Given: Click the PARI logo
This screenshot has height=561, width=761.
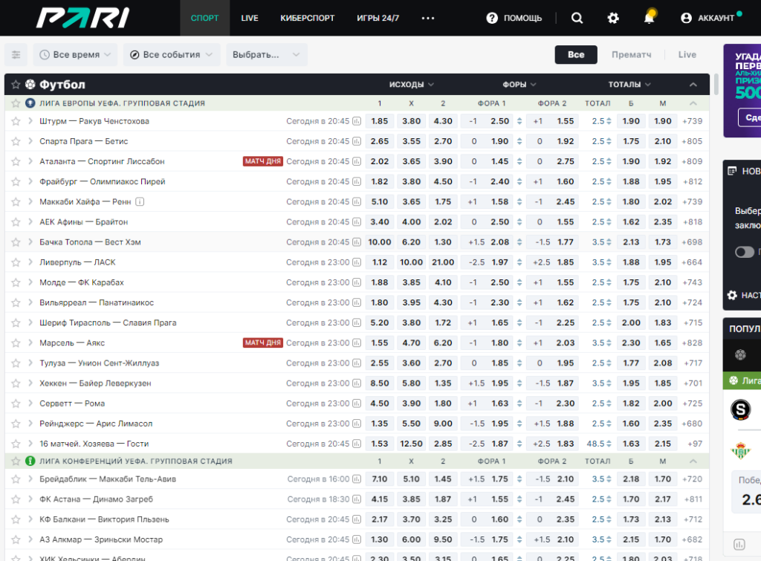Looking at the screenshot, I should click(82, 18).
